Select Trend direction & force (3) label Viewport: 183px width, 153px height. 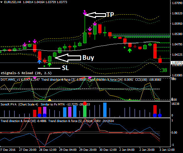tap(64, 80)
